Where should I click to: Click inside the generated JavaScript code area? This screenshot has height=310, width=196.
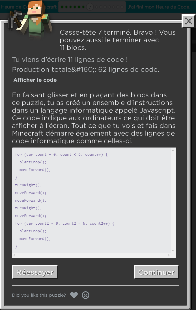click(x=91, y=200)
